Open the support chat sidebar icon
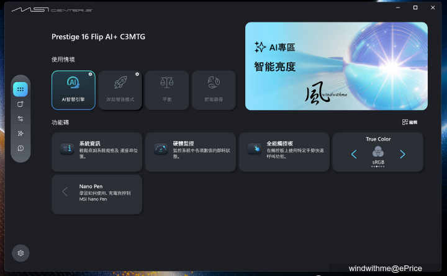This screenshot has height=276, width=447. click(x=20, y=148)
